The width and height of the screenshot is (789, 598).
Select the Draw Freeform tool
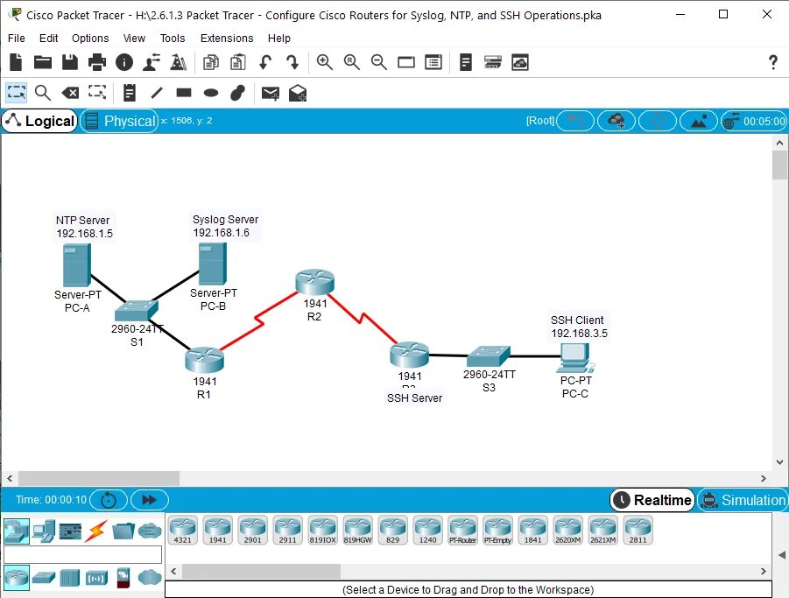[x=238, y=93]
